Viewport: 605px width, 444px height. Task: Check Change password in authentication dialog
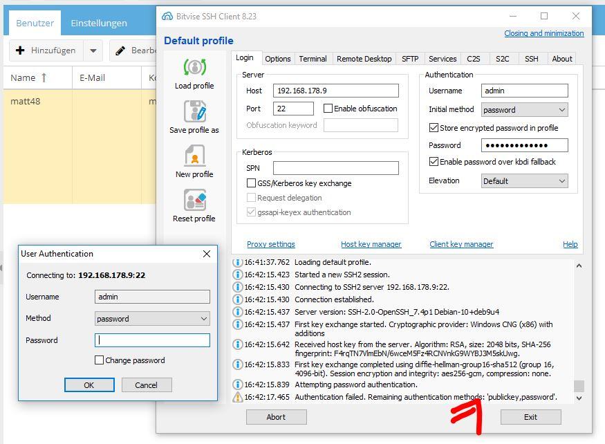(99, 360)
